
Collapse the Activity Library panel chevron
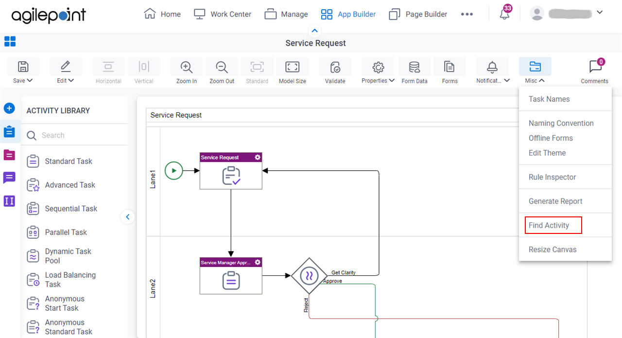127,217
